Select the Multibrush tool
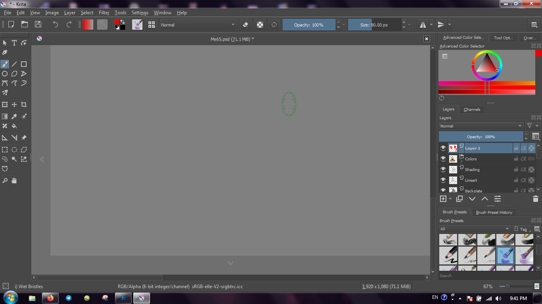This screenshot has height=304, width=542. click(5, 93)
